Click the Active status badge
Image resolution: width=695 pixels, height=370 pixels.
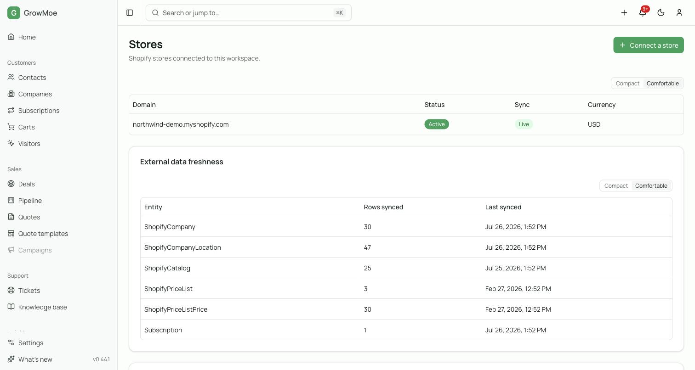point(437,124)
